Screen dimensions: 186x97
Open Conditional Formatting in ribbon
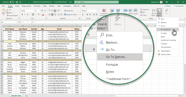[x=104, y=12]
